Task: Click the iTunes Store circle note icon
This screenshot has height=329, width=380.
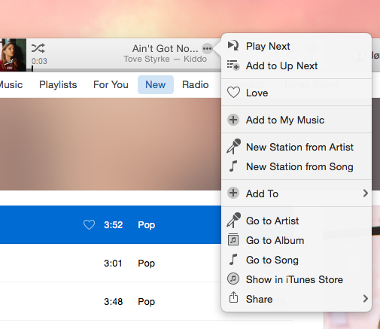Action: tap(233, 279)
